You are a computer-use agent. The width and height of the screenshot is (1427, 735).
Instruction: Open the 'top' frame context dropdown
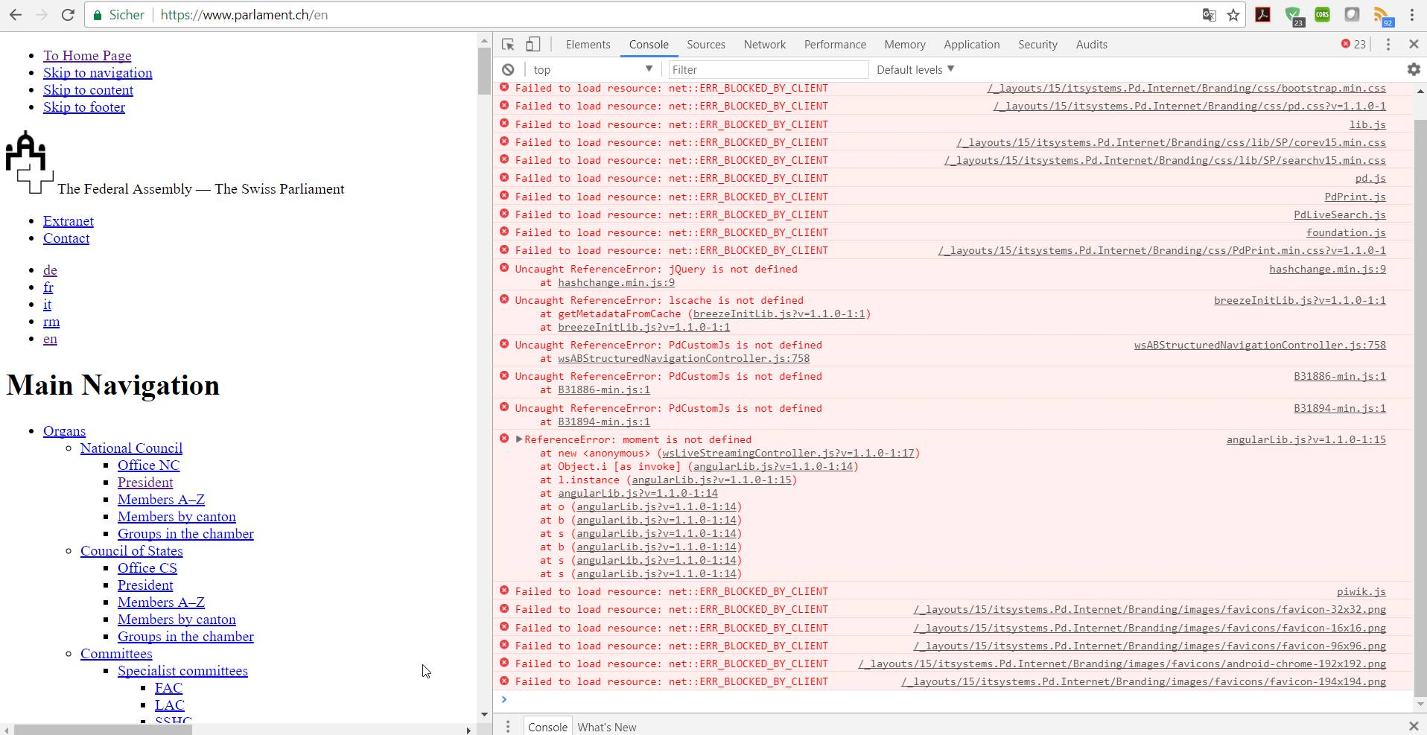tap(591, 69)
